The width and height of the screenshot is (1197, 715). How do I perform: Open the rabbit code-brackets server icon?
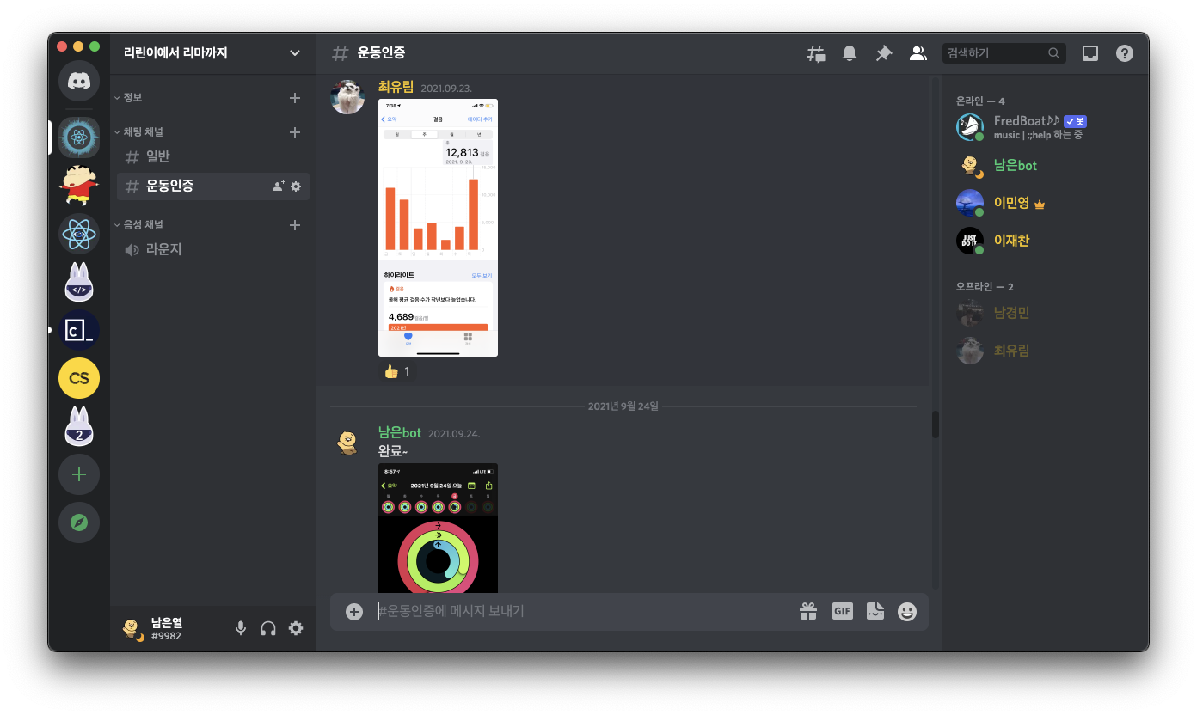[79, 281]
